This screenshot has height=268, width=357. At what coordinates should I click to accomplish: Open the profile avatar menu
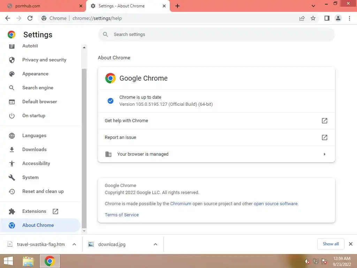coord(338,18)
